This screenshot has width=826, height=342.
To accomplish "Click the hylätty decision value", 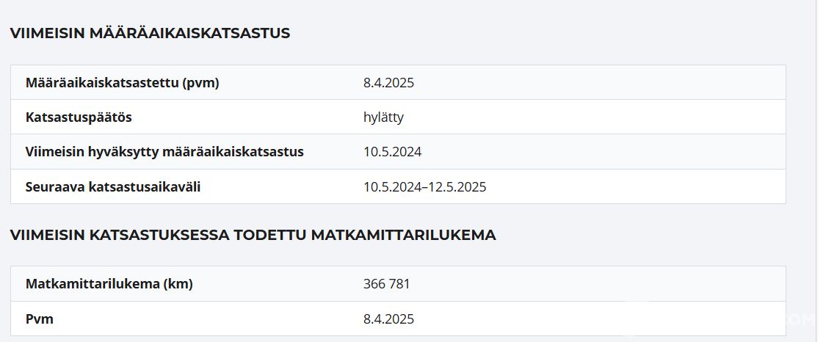I will click(x=383, y=117).
